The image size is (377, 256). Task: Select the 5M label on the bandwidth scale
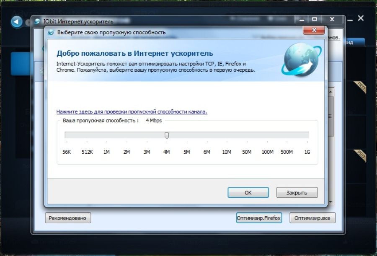pyautogui.click(x=186, y=152)
